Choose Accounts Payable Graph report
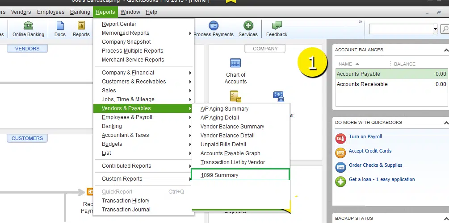 click(x=240, y=153)
